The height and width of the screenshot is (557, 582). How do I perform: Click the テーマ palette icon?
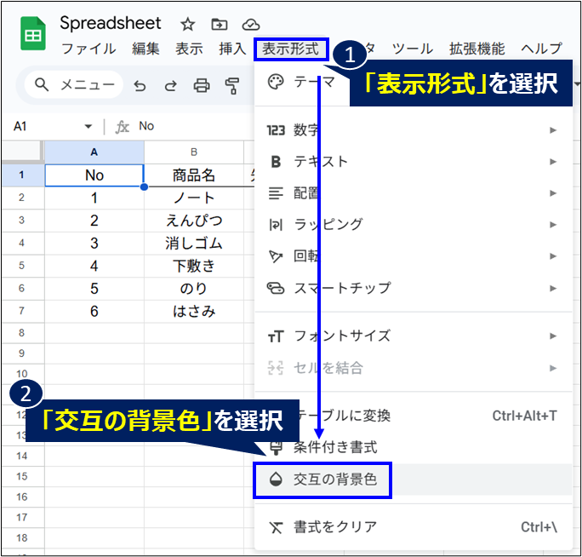tap(276, 82)
